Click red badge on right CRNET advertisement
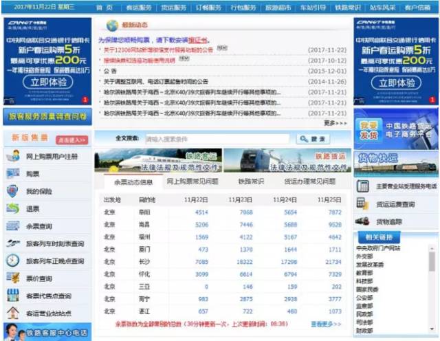440x341 pixels. point(432,100)
